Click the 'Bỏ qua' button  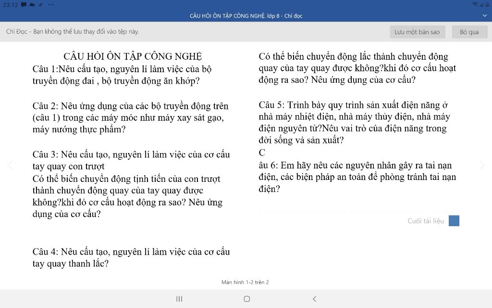[469, 32]
